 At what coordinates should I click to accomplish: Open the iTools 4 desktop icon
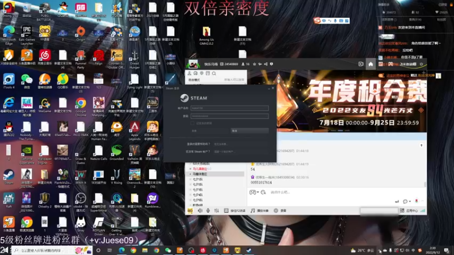pos(9,81)
